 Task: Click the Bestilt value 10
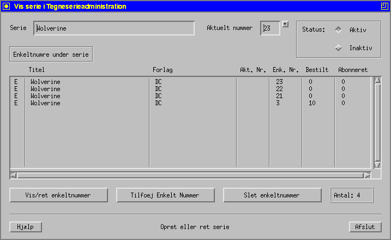pos(312,103)
